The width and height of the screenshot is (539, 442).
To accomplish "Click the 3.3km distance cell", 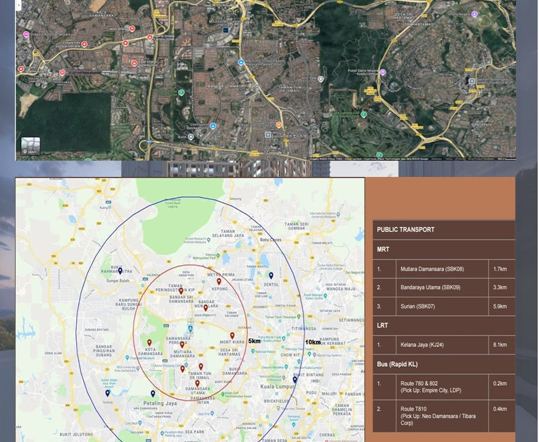I will pyautogui.click(x=502, y=287).
